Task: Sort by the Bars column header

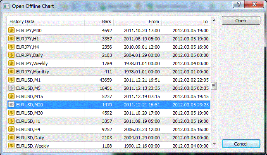Action: [x=99, y=21]
